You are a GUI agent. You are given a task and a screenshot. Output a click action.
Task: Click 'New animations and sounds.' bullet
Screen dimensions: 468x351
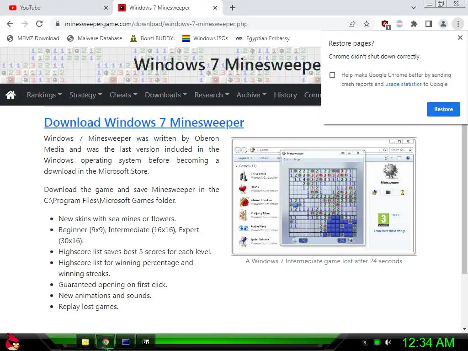pyautogui.click(x=105, y=296)
